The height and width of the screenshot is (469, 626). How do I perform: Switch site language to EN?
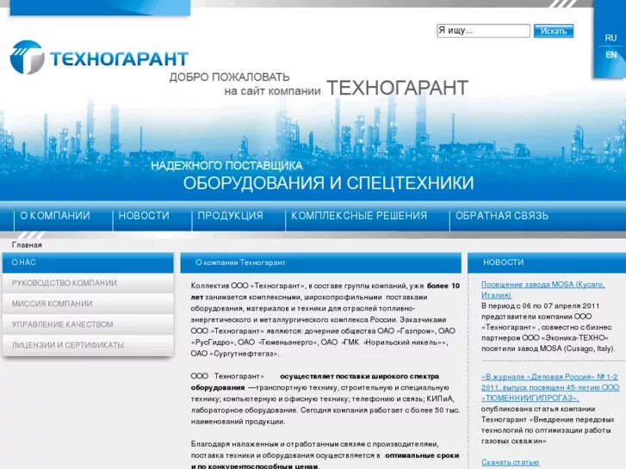pos(611,55)
